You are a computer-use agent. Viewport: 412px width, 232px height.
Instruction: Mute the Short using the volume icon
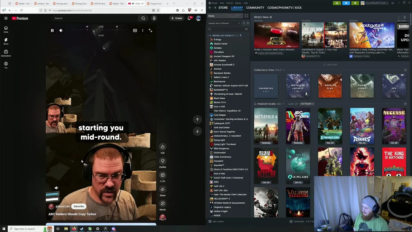click(x=61, y=30)
